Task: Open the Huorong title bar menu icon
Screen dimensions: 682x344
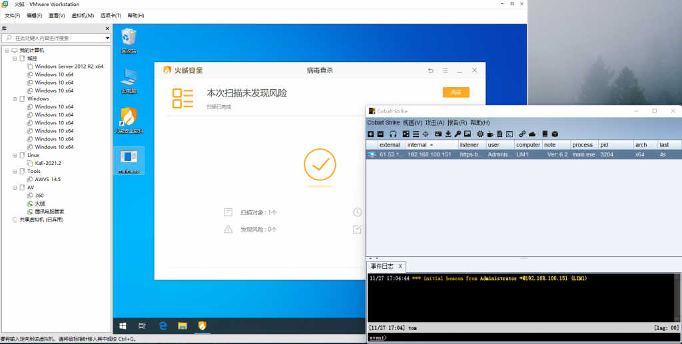Action: [x=445, y=71]
